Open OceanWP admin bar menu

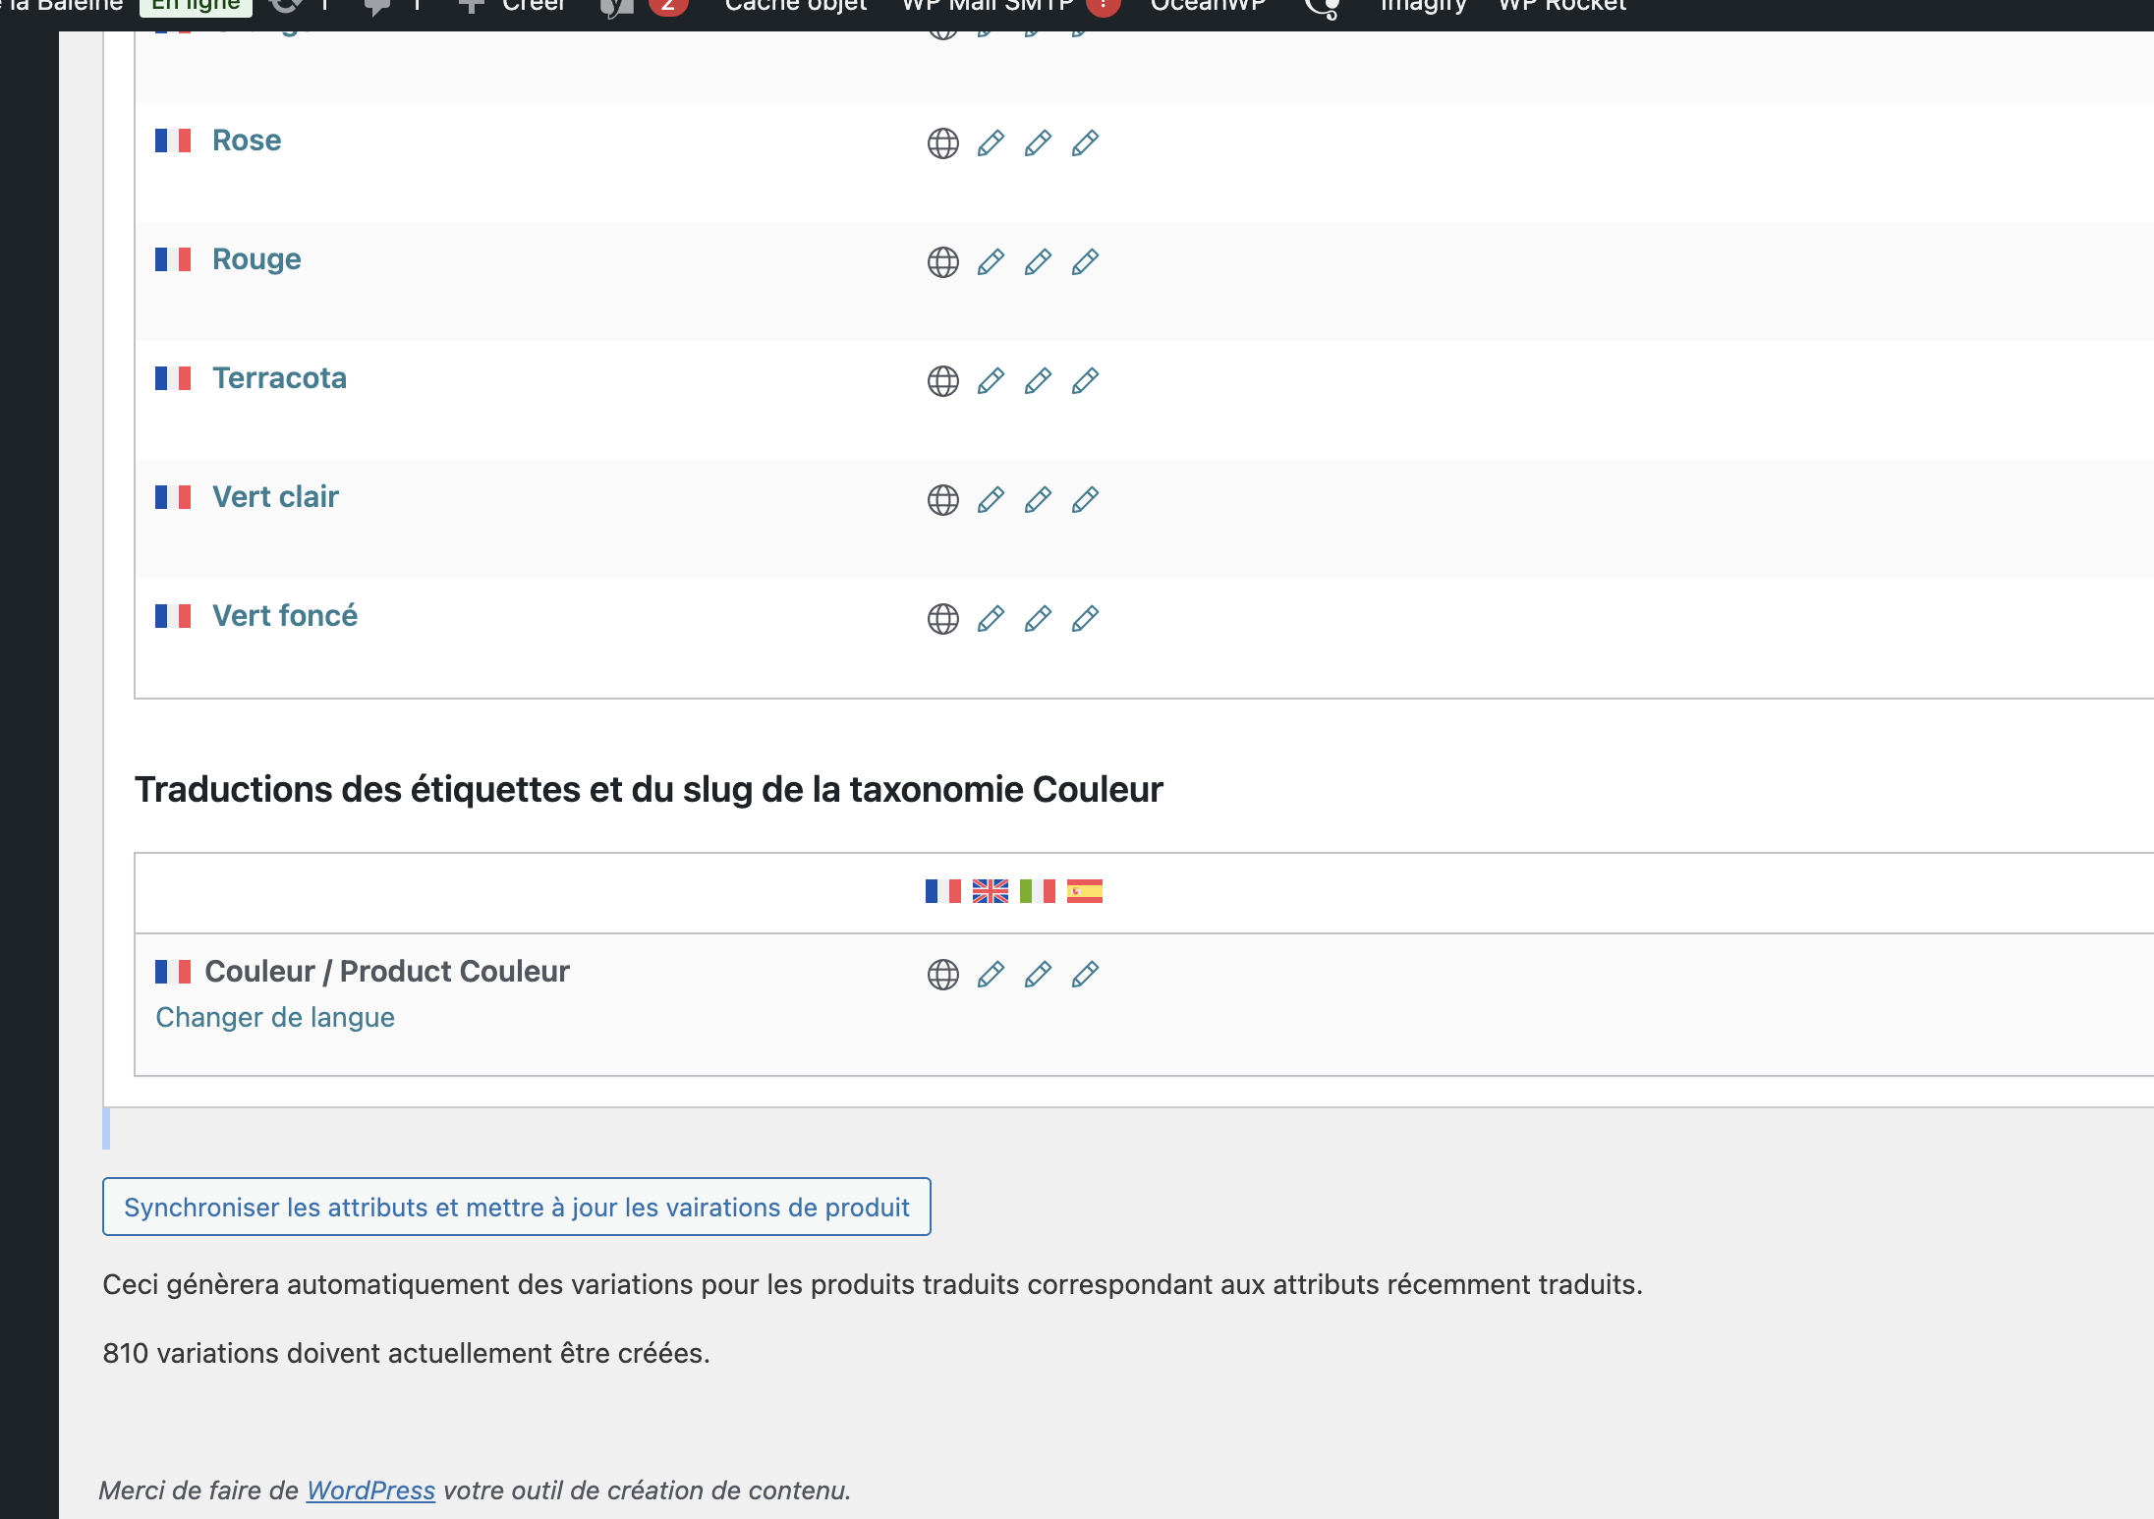(1208, 6)
